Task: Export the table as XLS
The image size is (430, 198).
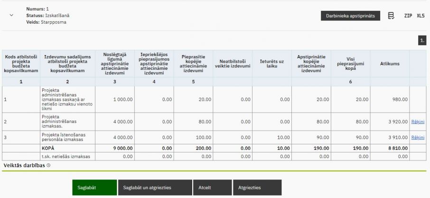Action: pos(421,16)
